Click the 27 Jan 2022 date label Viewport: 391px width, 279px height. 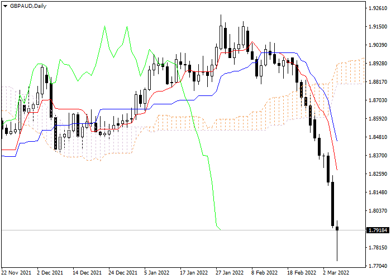point(230,272)
